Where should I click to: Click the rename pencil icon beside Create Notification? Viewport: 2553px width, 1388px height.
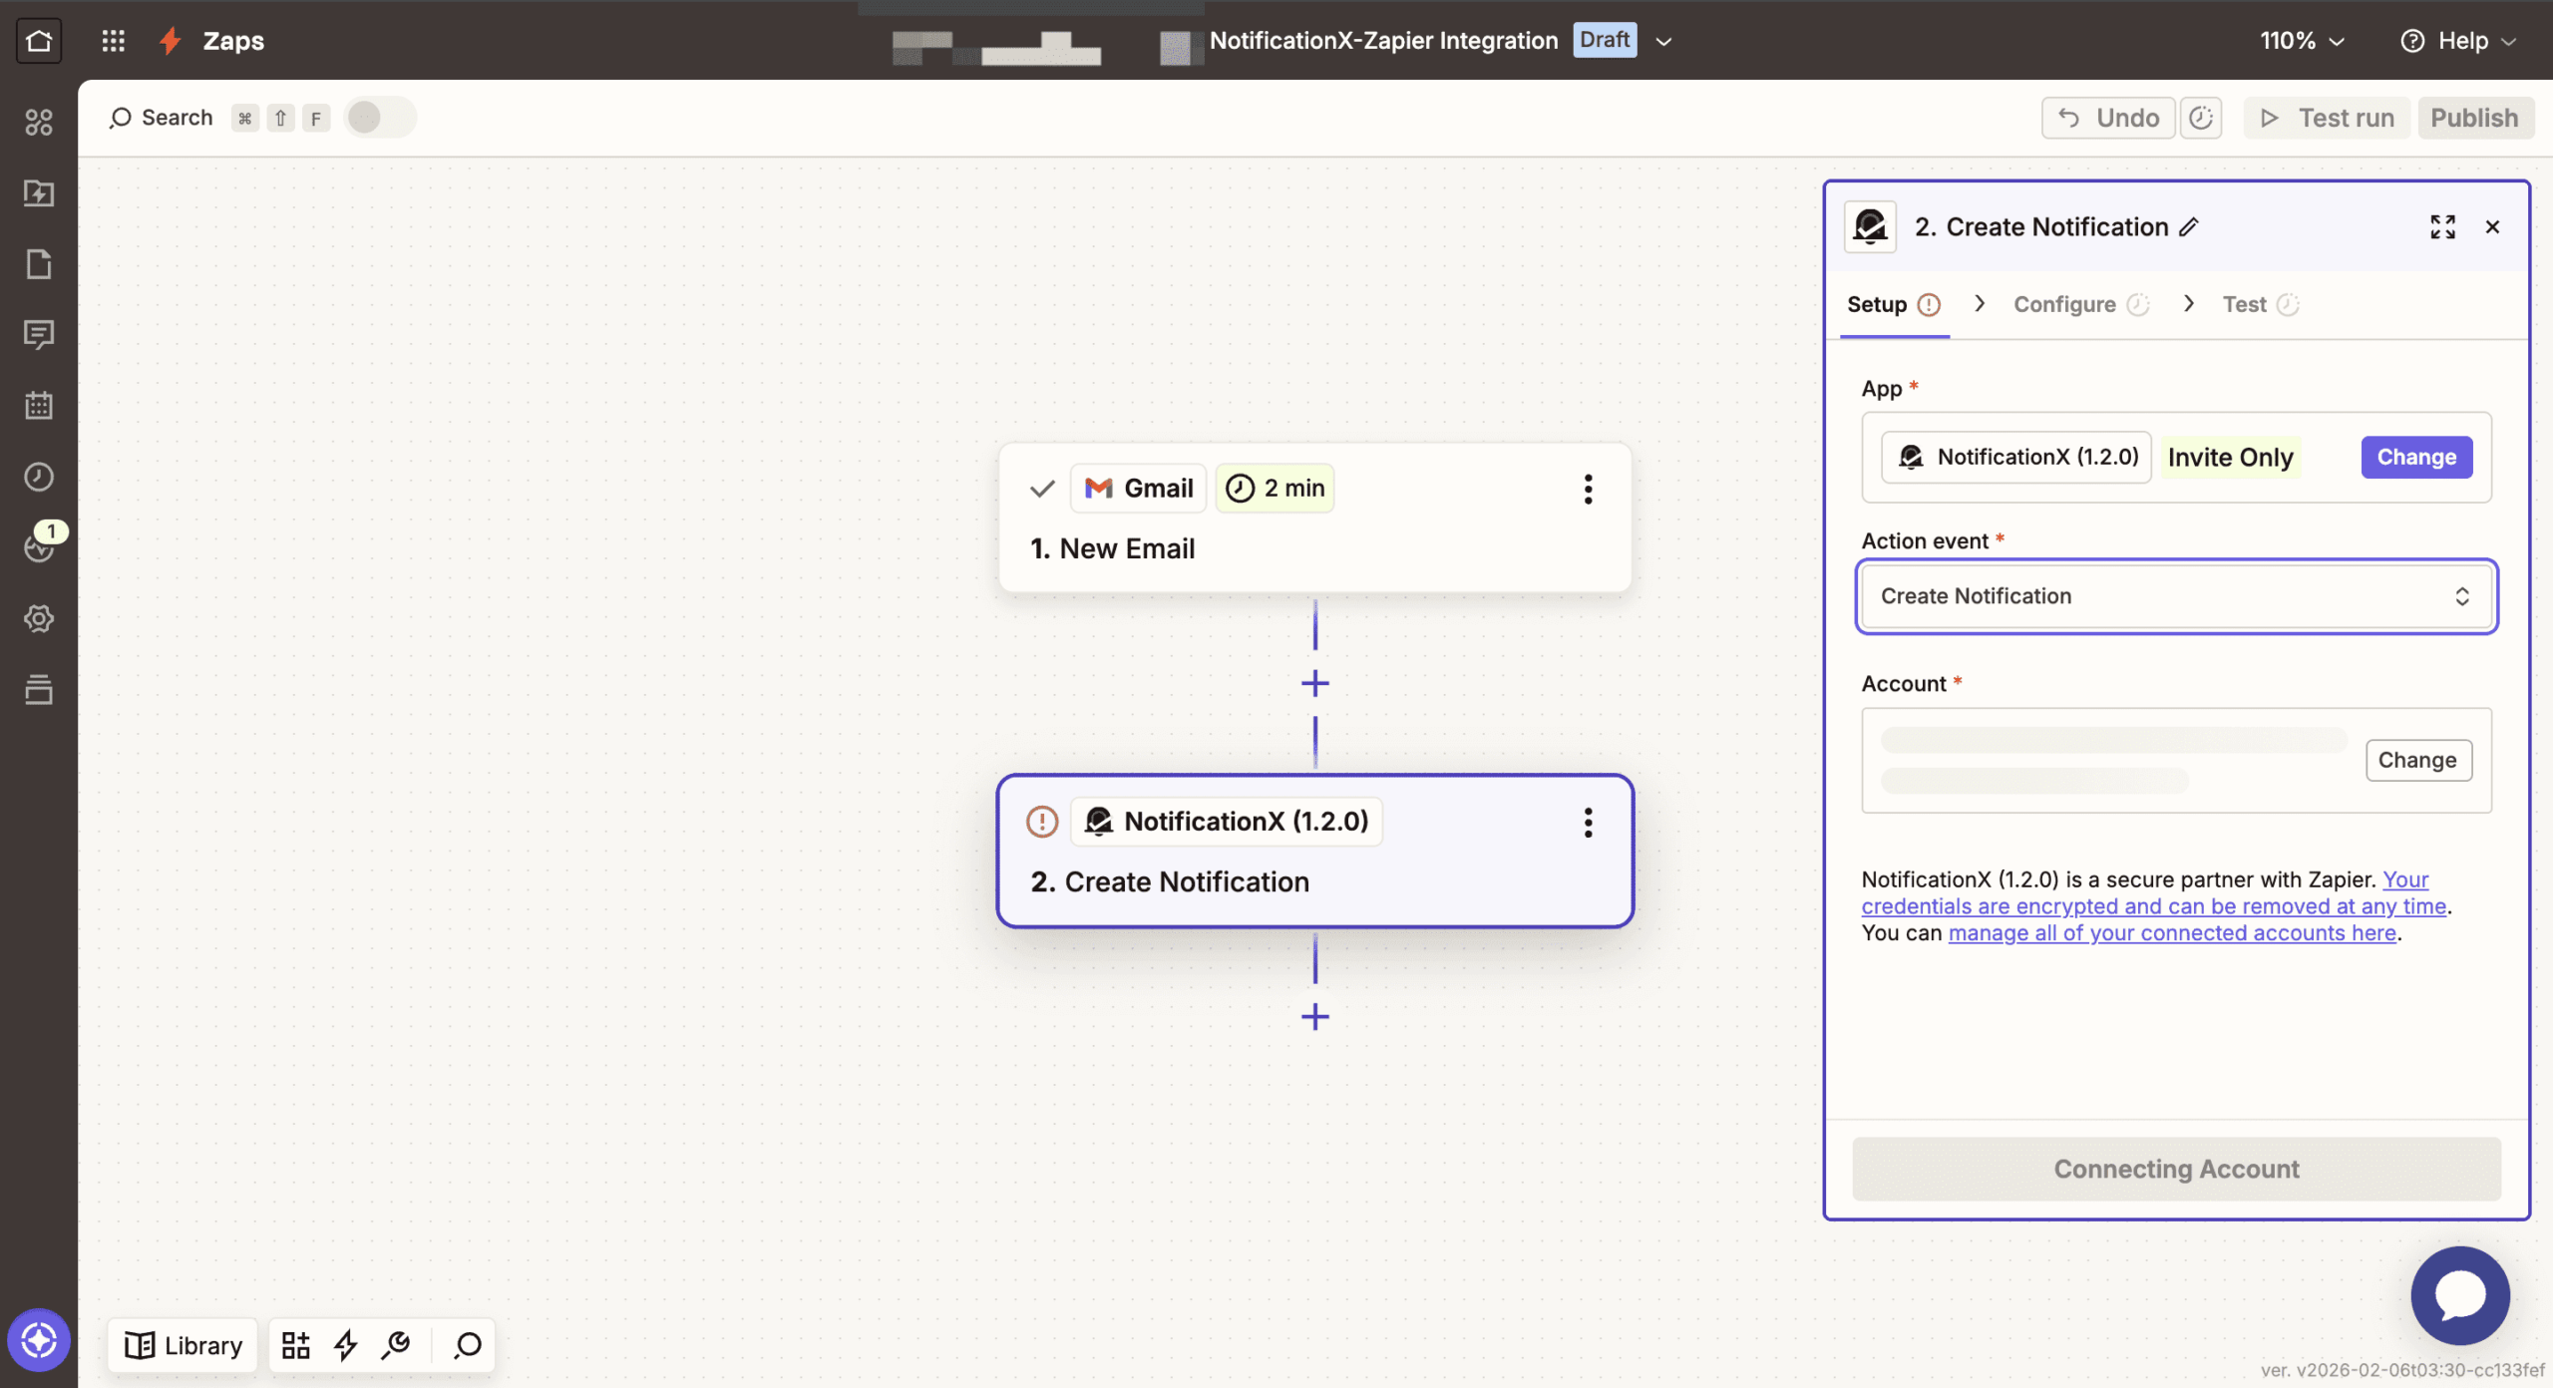pyautogui.click(x=2189, y=227)
